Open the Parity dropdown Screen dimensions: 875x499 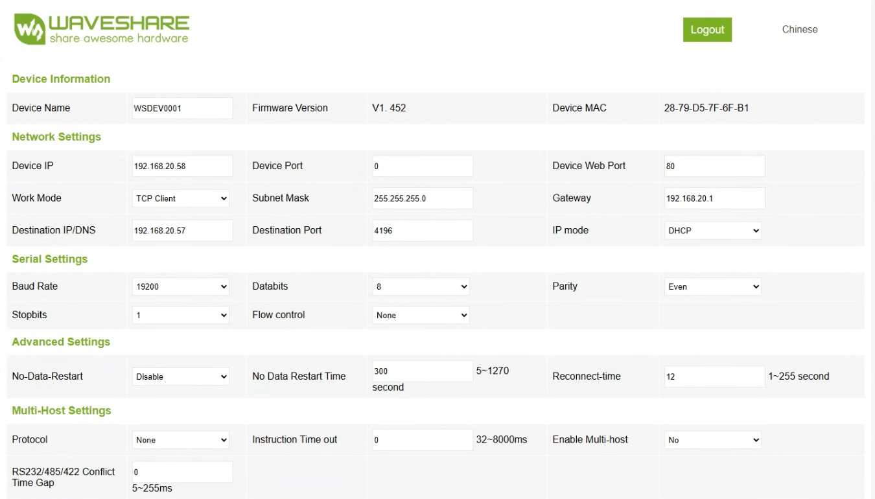(x=712, y=286)
